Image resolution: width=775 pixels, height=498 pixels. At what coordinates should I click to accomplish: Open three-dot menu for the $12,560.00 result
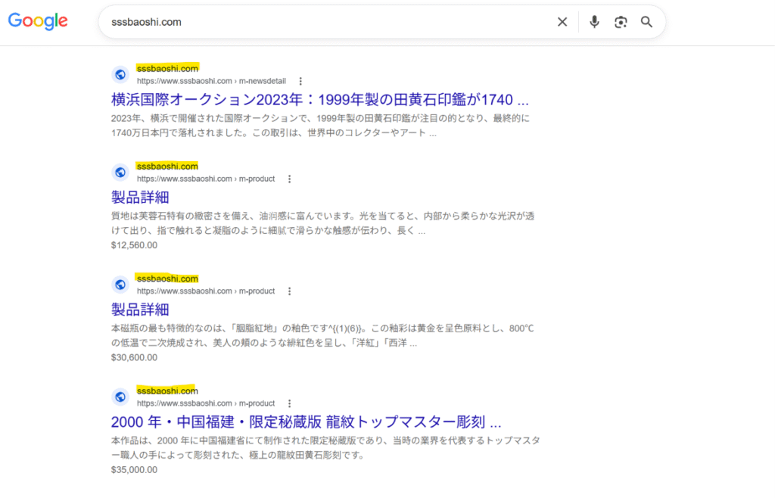coord(290,179)
